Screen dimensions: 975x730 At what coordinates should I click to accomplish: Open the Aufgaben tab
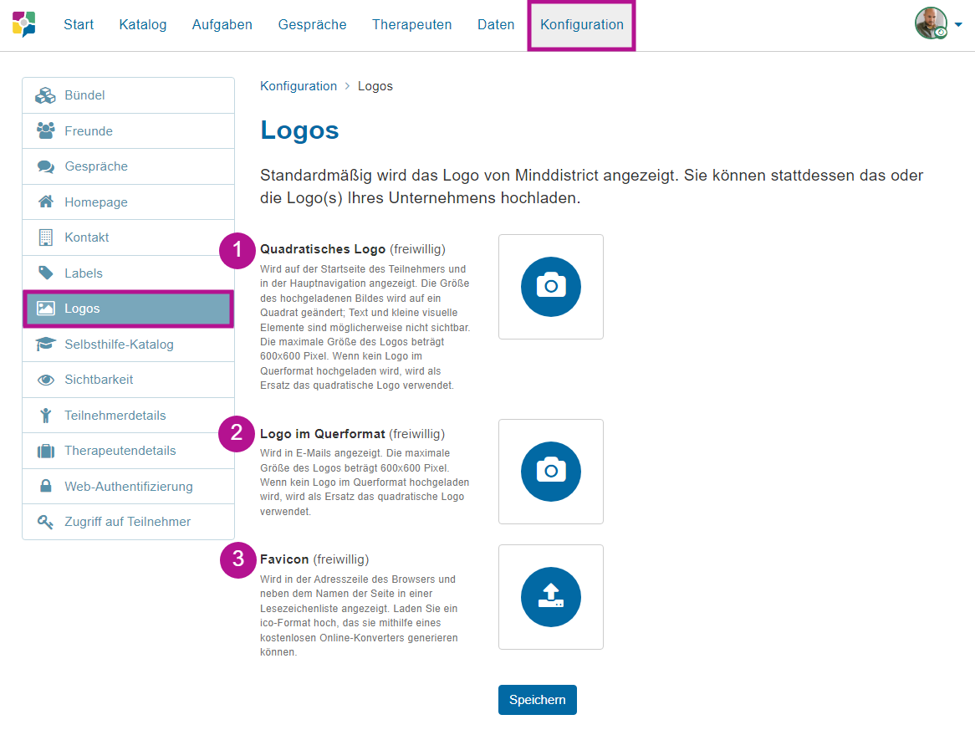click(222, 25)
